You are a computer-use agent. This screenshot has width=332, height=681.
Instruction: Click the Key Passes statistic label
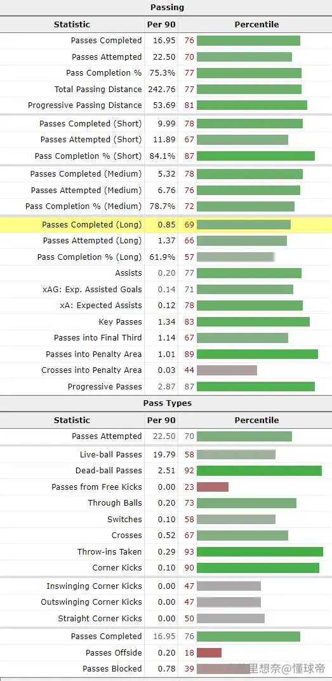tap(120, 322)
